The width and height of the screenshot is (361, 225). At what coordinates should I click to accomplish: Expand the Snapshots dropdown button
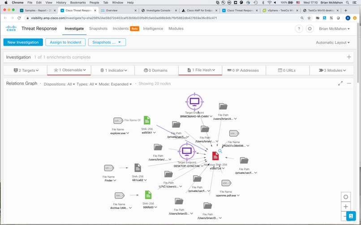pyautogui.click(x=107, y=42)
